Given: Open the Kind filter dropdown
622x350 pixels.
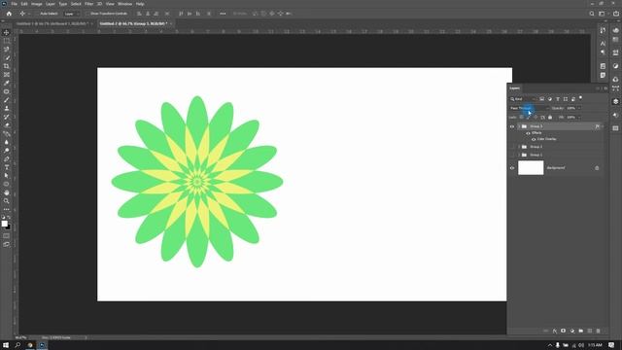Looking at the screenshot, I should 523,99.
